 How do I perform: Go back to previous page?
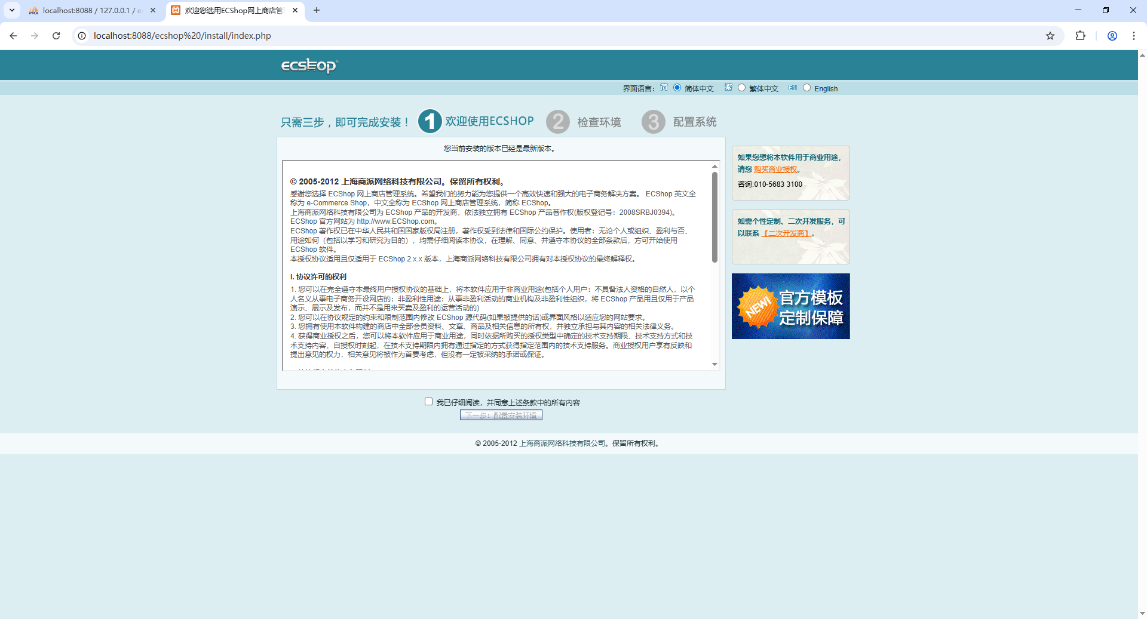point(13,36)
